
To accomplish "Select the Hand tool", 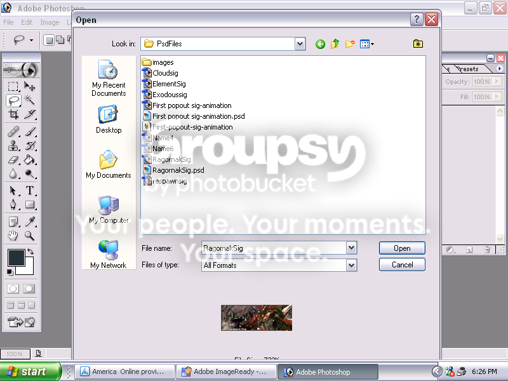I will pyautogui.click(x=13, y=236).
